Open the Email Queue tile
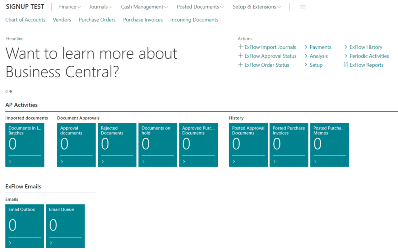398x252 pixels. [x=66, y=226]
